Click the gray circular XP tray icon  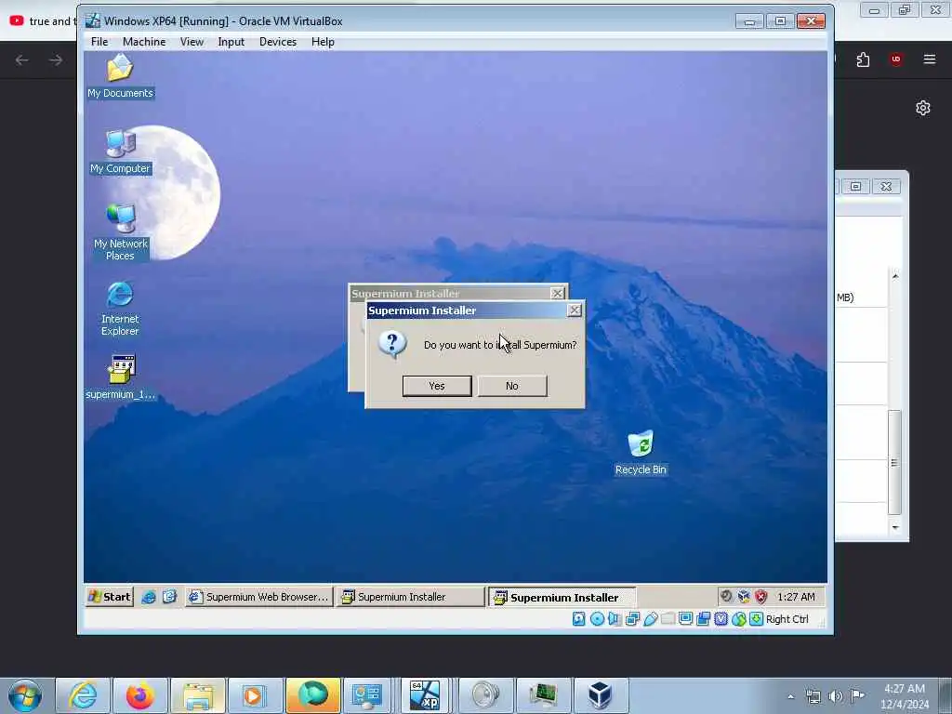[726, 596]
